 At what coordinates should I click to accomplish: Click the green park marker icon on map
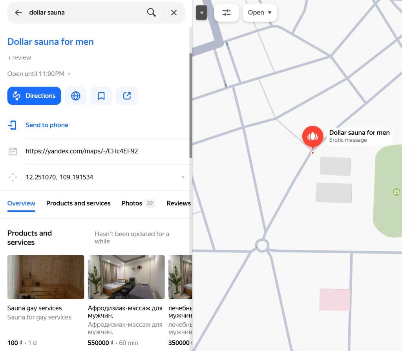pos(397,192)
